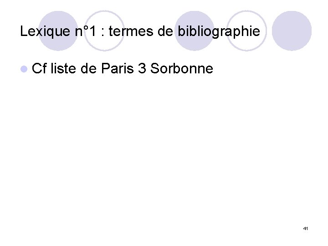Click the rightmost filled lavender circle

[x=292, y=31]
